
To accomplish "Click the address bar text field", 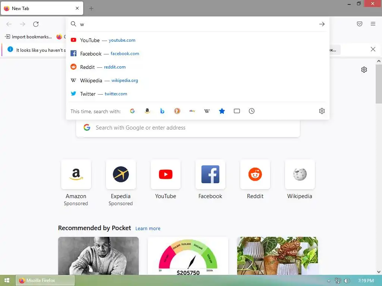I will (197, 24).
